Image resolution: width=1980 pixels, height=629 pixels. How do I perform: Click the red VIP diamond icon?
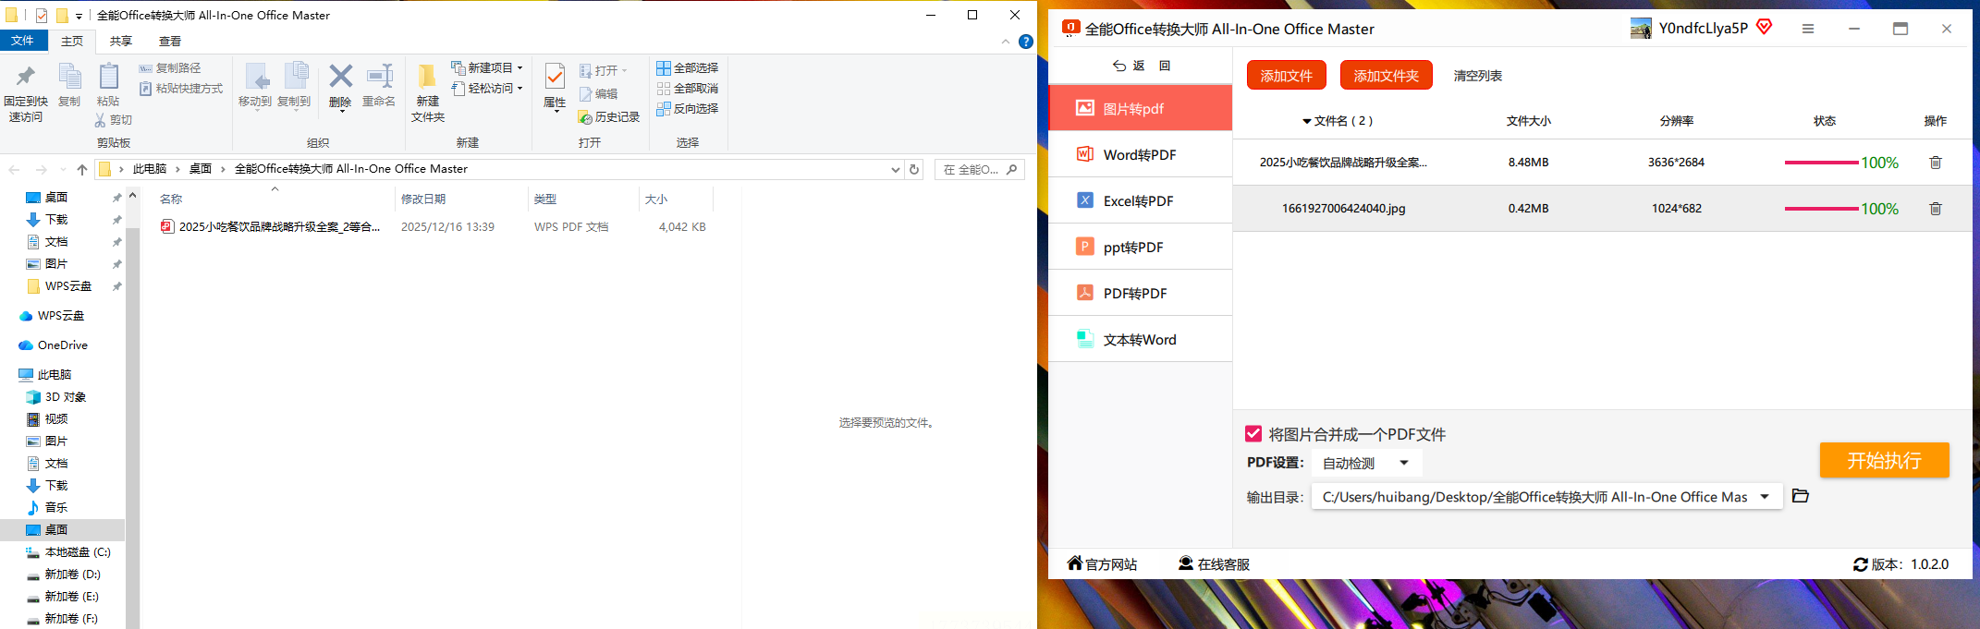pyautogui.click(x=1764, y=27)
